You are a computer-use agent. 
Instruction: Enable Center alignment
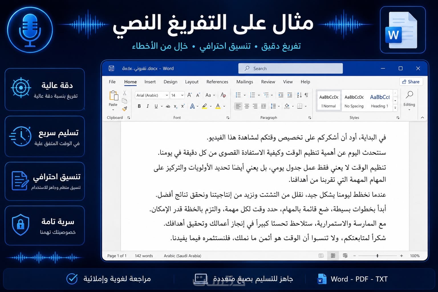[x=247, y=106]
